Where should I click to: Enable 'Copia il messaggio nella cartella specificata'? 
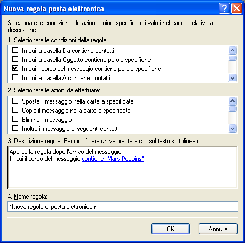pos(15,110)
